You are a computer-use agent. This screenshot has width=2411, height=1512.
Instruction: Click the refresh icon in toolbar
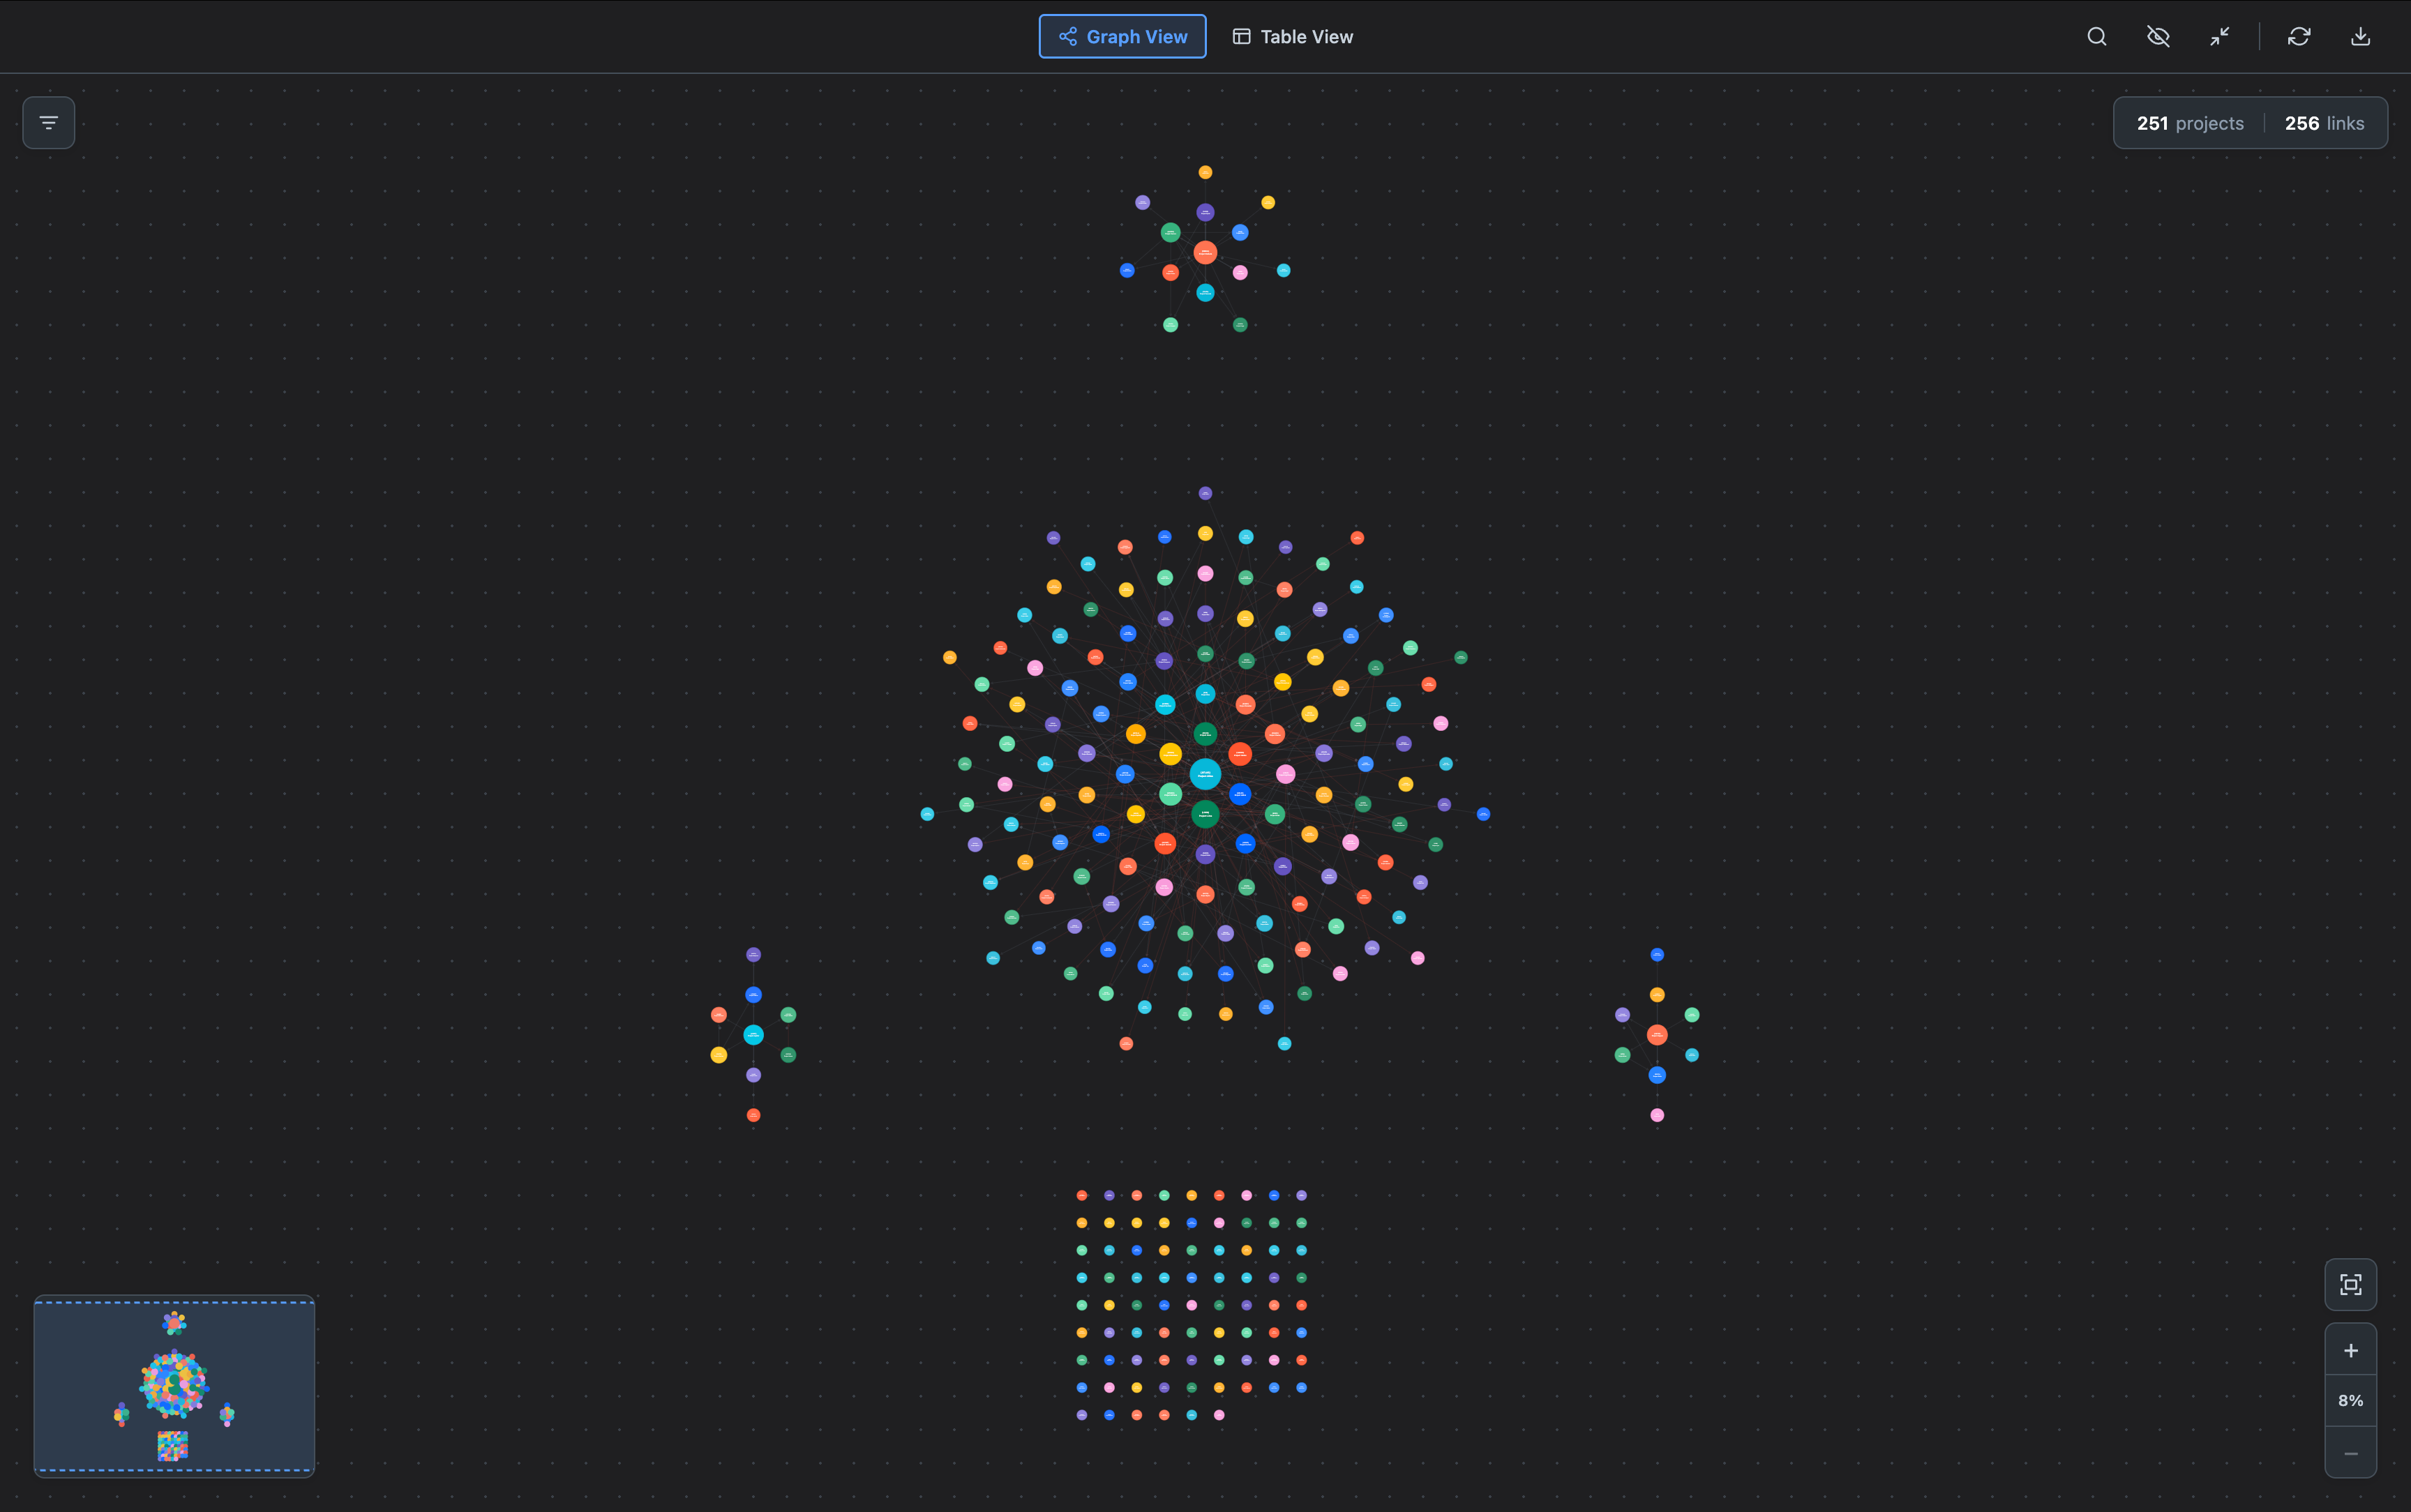(x=2299, y=36)
